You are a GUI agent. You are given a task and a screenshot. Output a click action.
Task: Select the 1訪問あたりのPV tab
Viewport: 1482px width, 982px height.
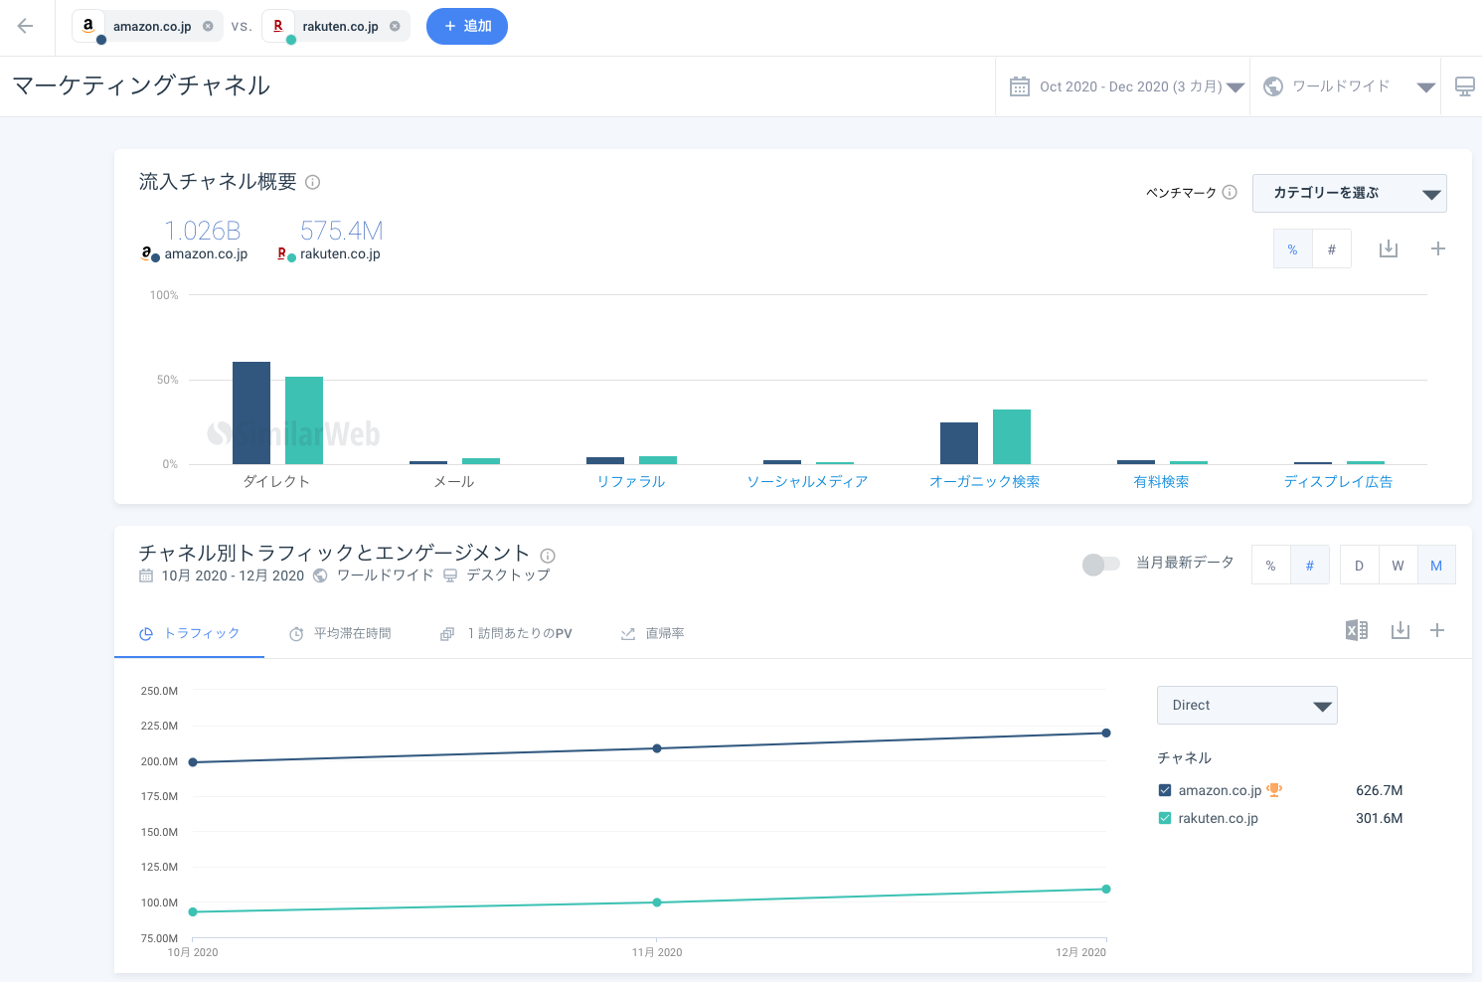[x=506, y=633]
